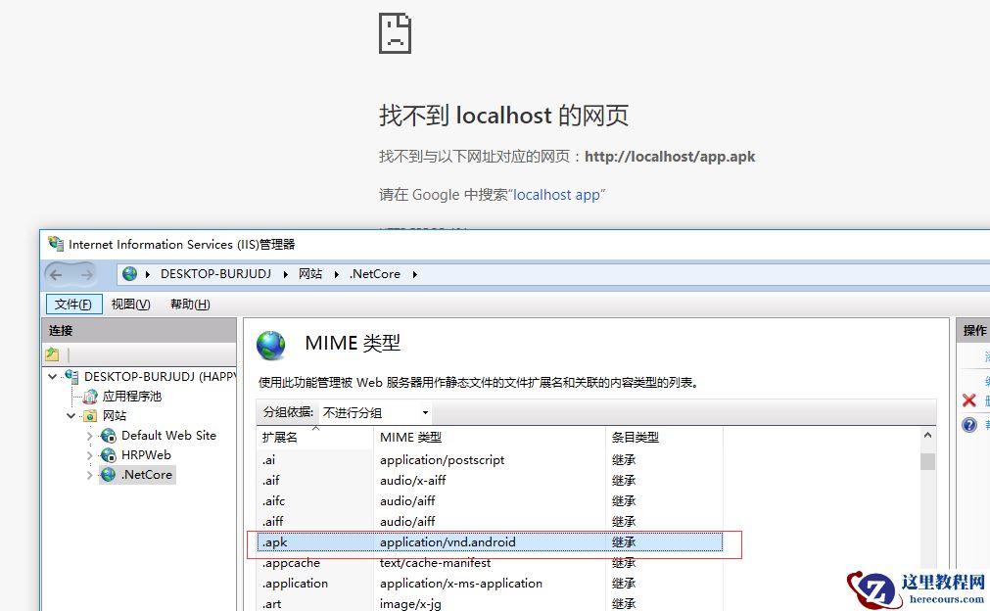Viewport: 990px width, 611px height.
Task: Select the Default Web Site tree item
Action: pyautogui.click(x=168, y=436)
